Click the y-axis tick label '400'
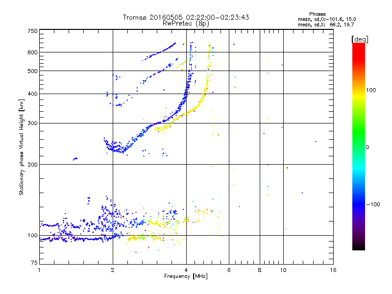Viewport: 392px width, 294px height. click(32, 94)
